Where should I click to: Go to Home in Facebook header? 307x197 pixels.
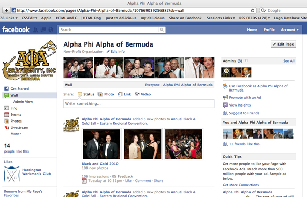click(x=252, y=30)
